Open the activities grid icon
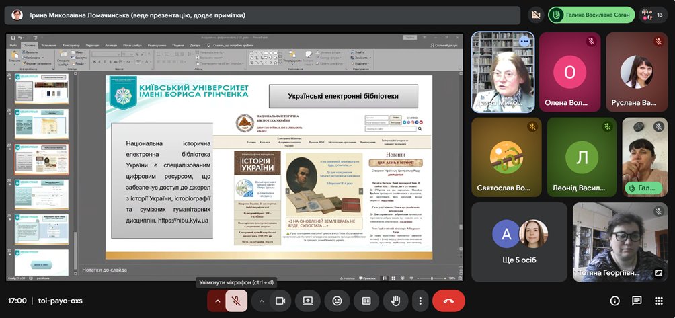 click(x=658, y=301)
